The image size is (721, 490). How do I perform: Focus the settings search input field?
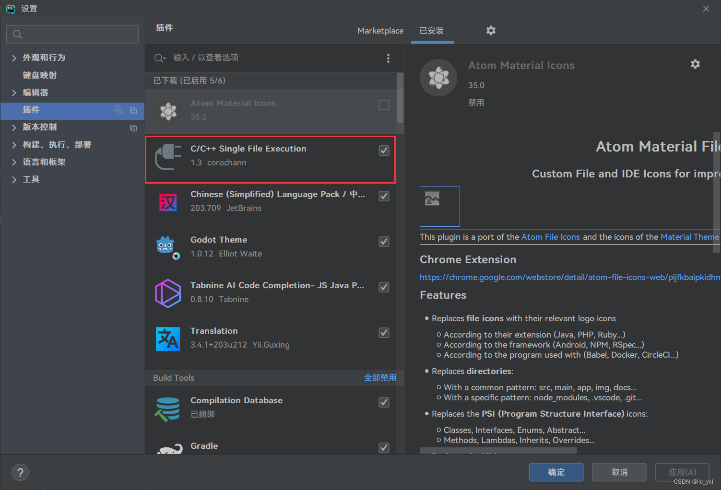(x=72, y=34)
